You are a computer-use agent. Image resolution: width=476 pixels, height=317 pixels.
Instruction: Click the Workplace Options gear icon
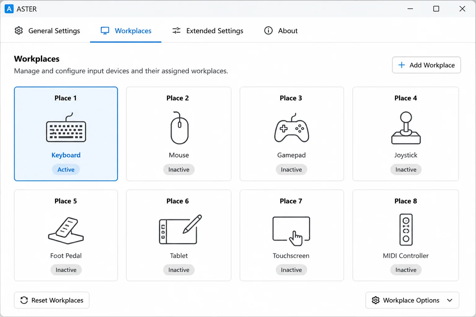pyautogui.click(x=376, y=300)
